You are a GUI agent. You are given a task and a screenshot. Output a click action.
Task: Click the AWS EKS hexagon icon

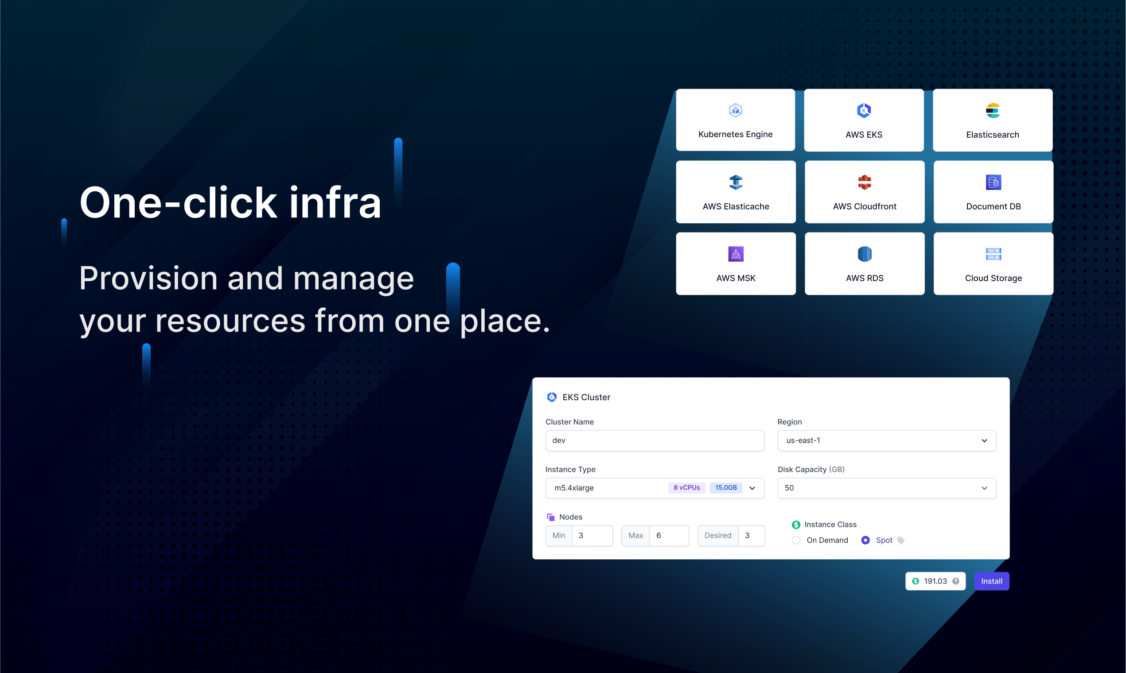[x=864, y=110]
